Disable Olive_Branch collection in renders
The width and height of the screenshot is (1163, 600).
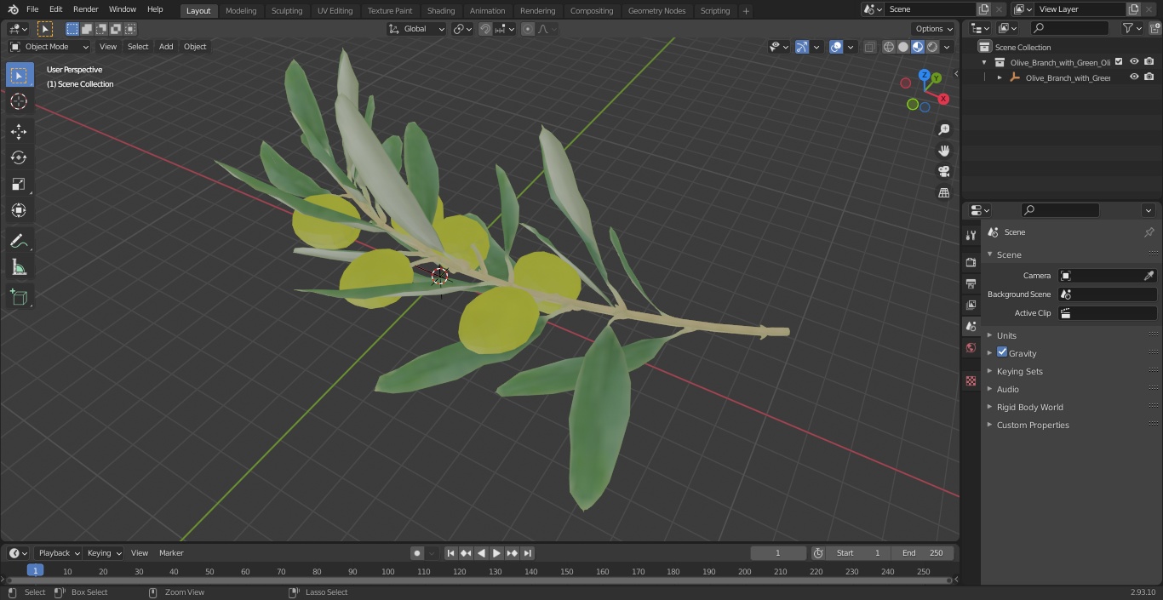coord(1149,61)
